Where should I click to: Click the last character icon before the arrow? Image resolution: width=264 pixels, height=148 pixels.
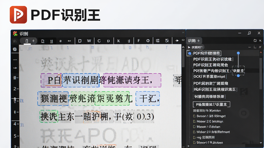point(167,41)
